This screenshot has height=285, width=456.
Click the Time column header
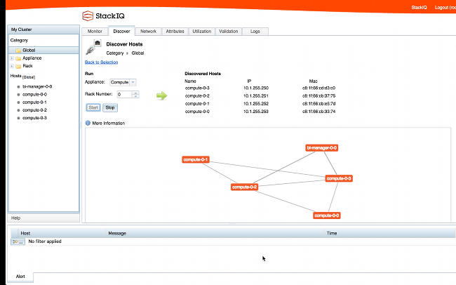click(x=389, y=233)
